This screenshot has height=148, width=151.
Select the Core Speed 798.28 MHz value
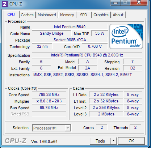(x=49, y=94)
